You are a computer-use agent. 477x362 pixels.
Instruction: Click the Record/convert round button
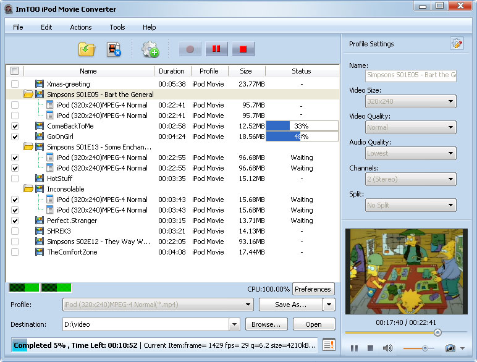[190, 49]
